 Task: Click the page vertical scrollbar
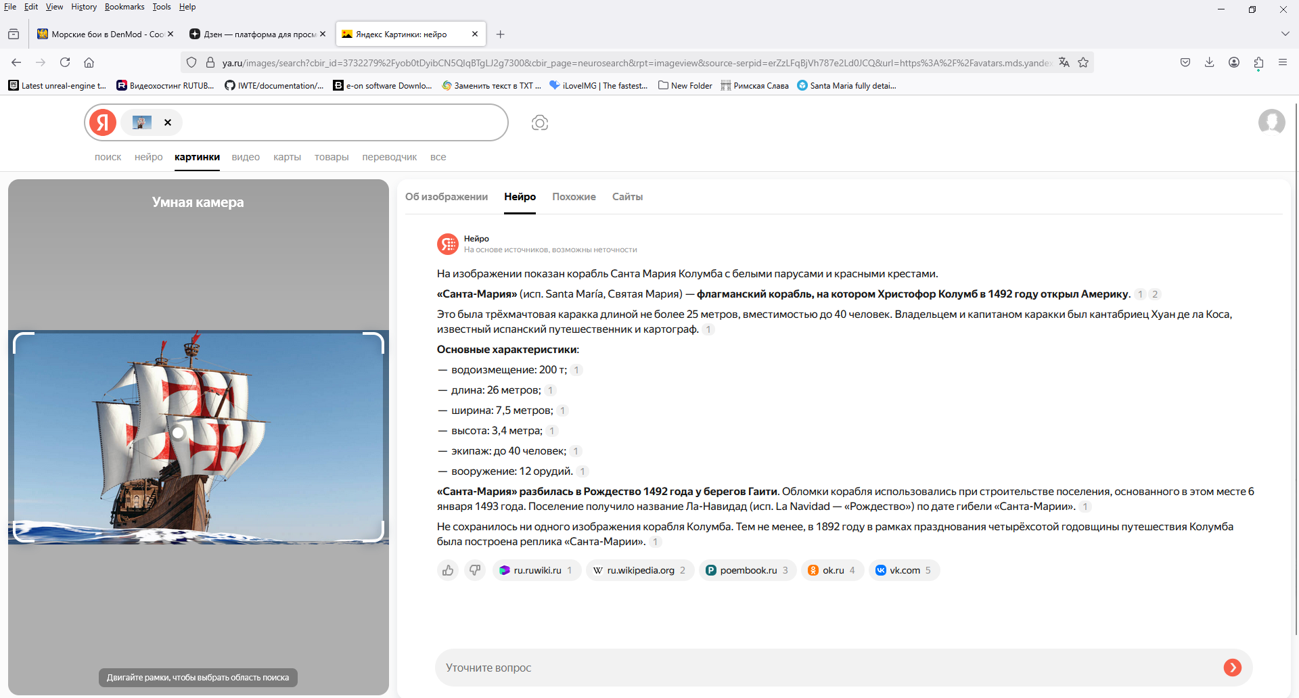pos(1296,369)
